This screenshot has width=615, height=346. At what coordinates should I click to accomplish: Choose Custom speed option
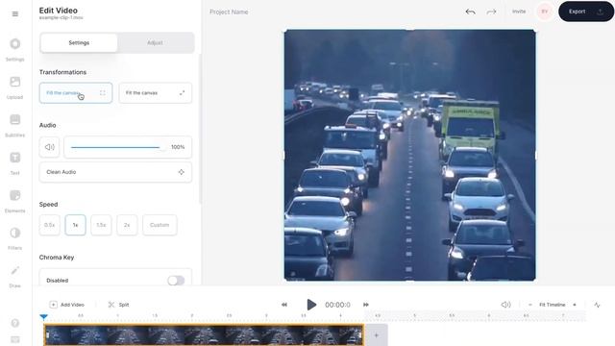point(160,225)
